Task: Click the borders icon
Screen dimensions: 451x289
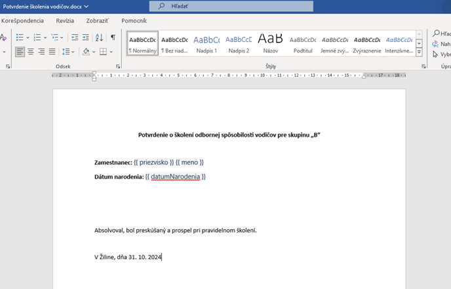Action: 104,52
